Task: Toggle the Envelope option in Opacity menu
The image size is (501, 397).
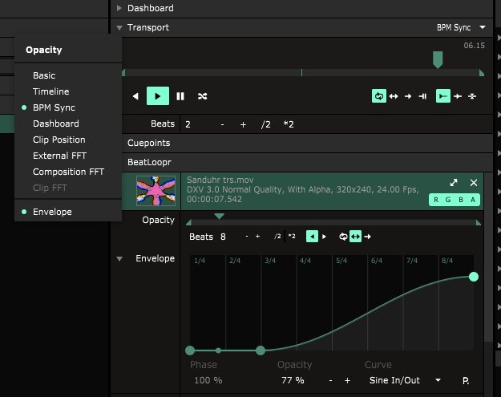Action: 52,212
